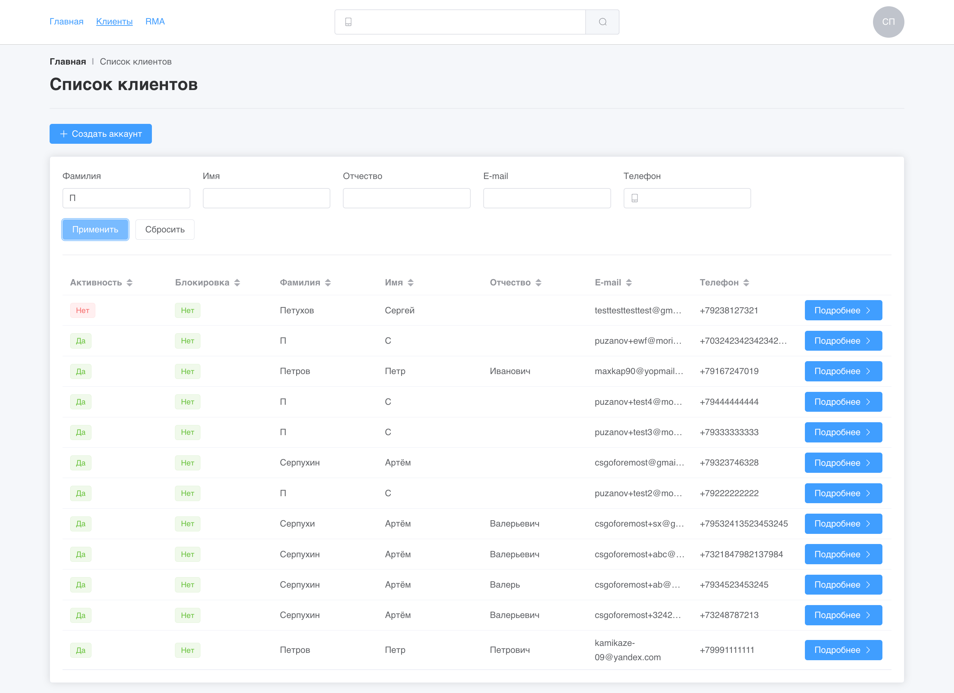Click the СП user avatar
Image resolution: width=954 pixels, height=693 pixels.
click(x=888, y=22)
